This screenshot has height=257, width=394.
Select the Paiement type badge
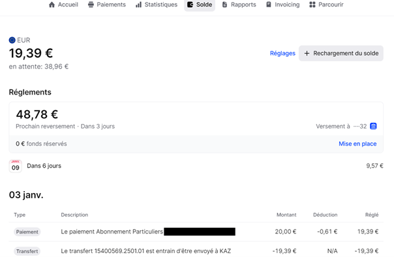click(x=27, y=232)
